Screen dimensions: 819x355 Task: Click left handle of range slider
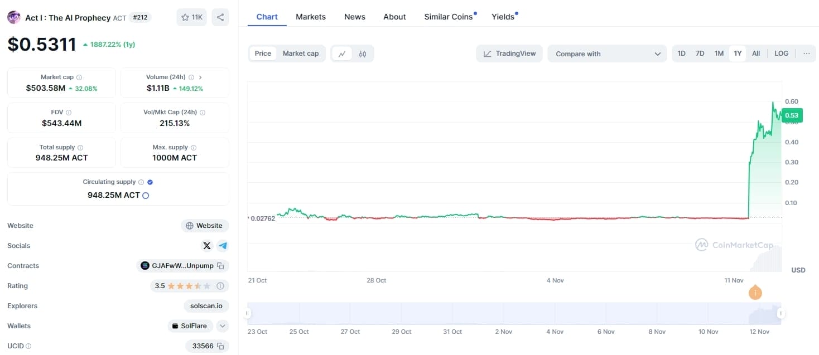pyautogui.click(x=247, y=314)
